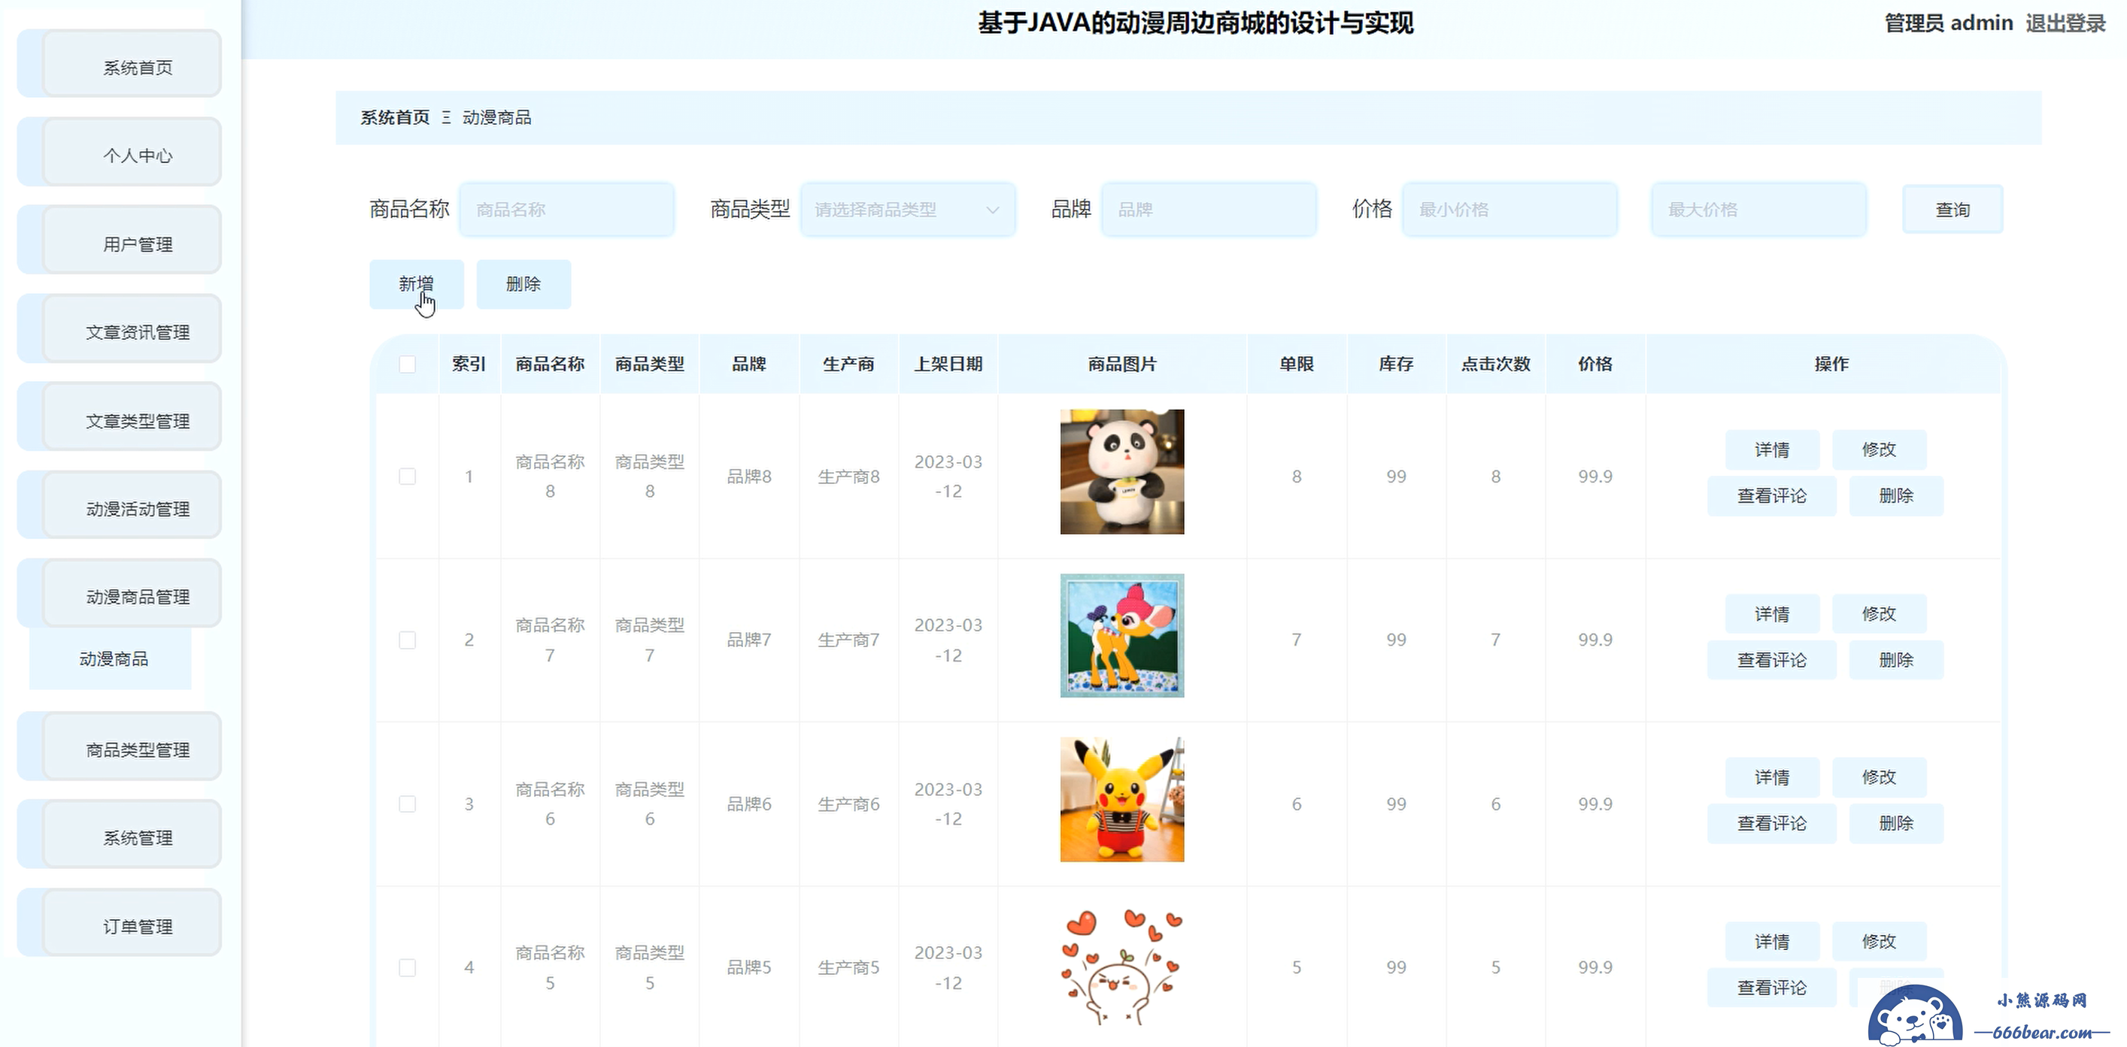Viewport: 2127px width, 1047px height.
Task: Check the row 3 checkbox (商品名称6)
Action: pos(407,803)
